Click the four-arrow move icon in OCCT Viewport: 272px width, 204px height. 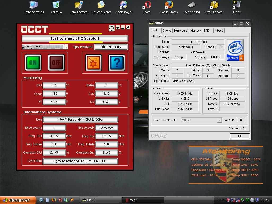tap(112, 28)
